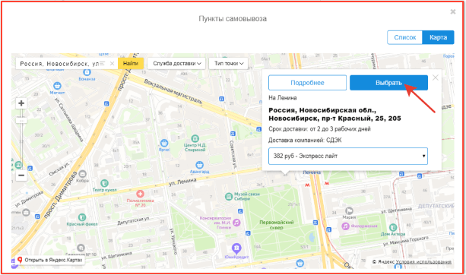Click the Поликлиника № 20 map marker

[x=140, y=194]
